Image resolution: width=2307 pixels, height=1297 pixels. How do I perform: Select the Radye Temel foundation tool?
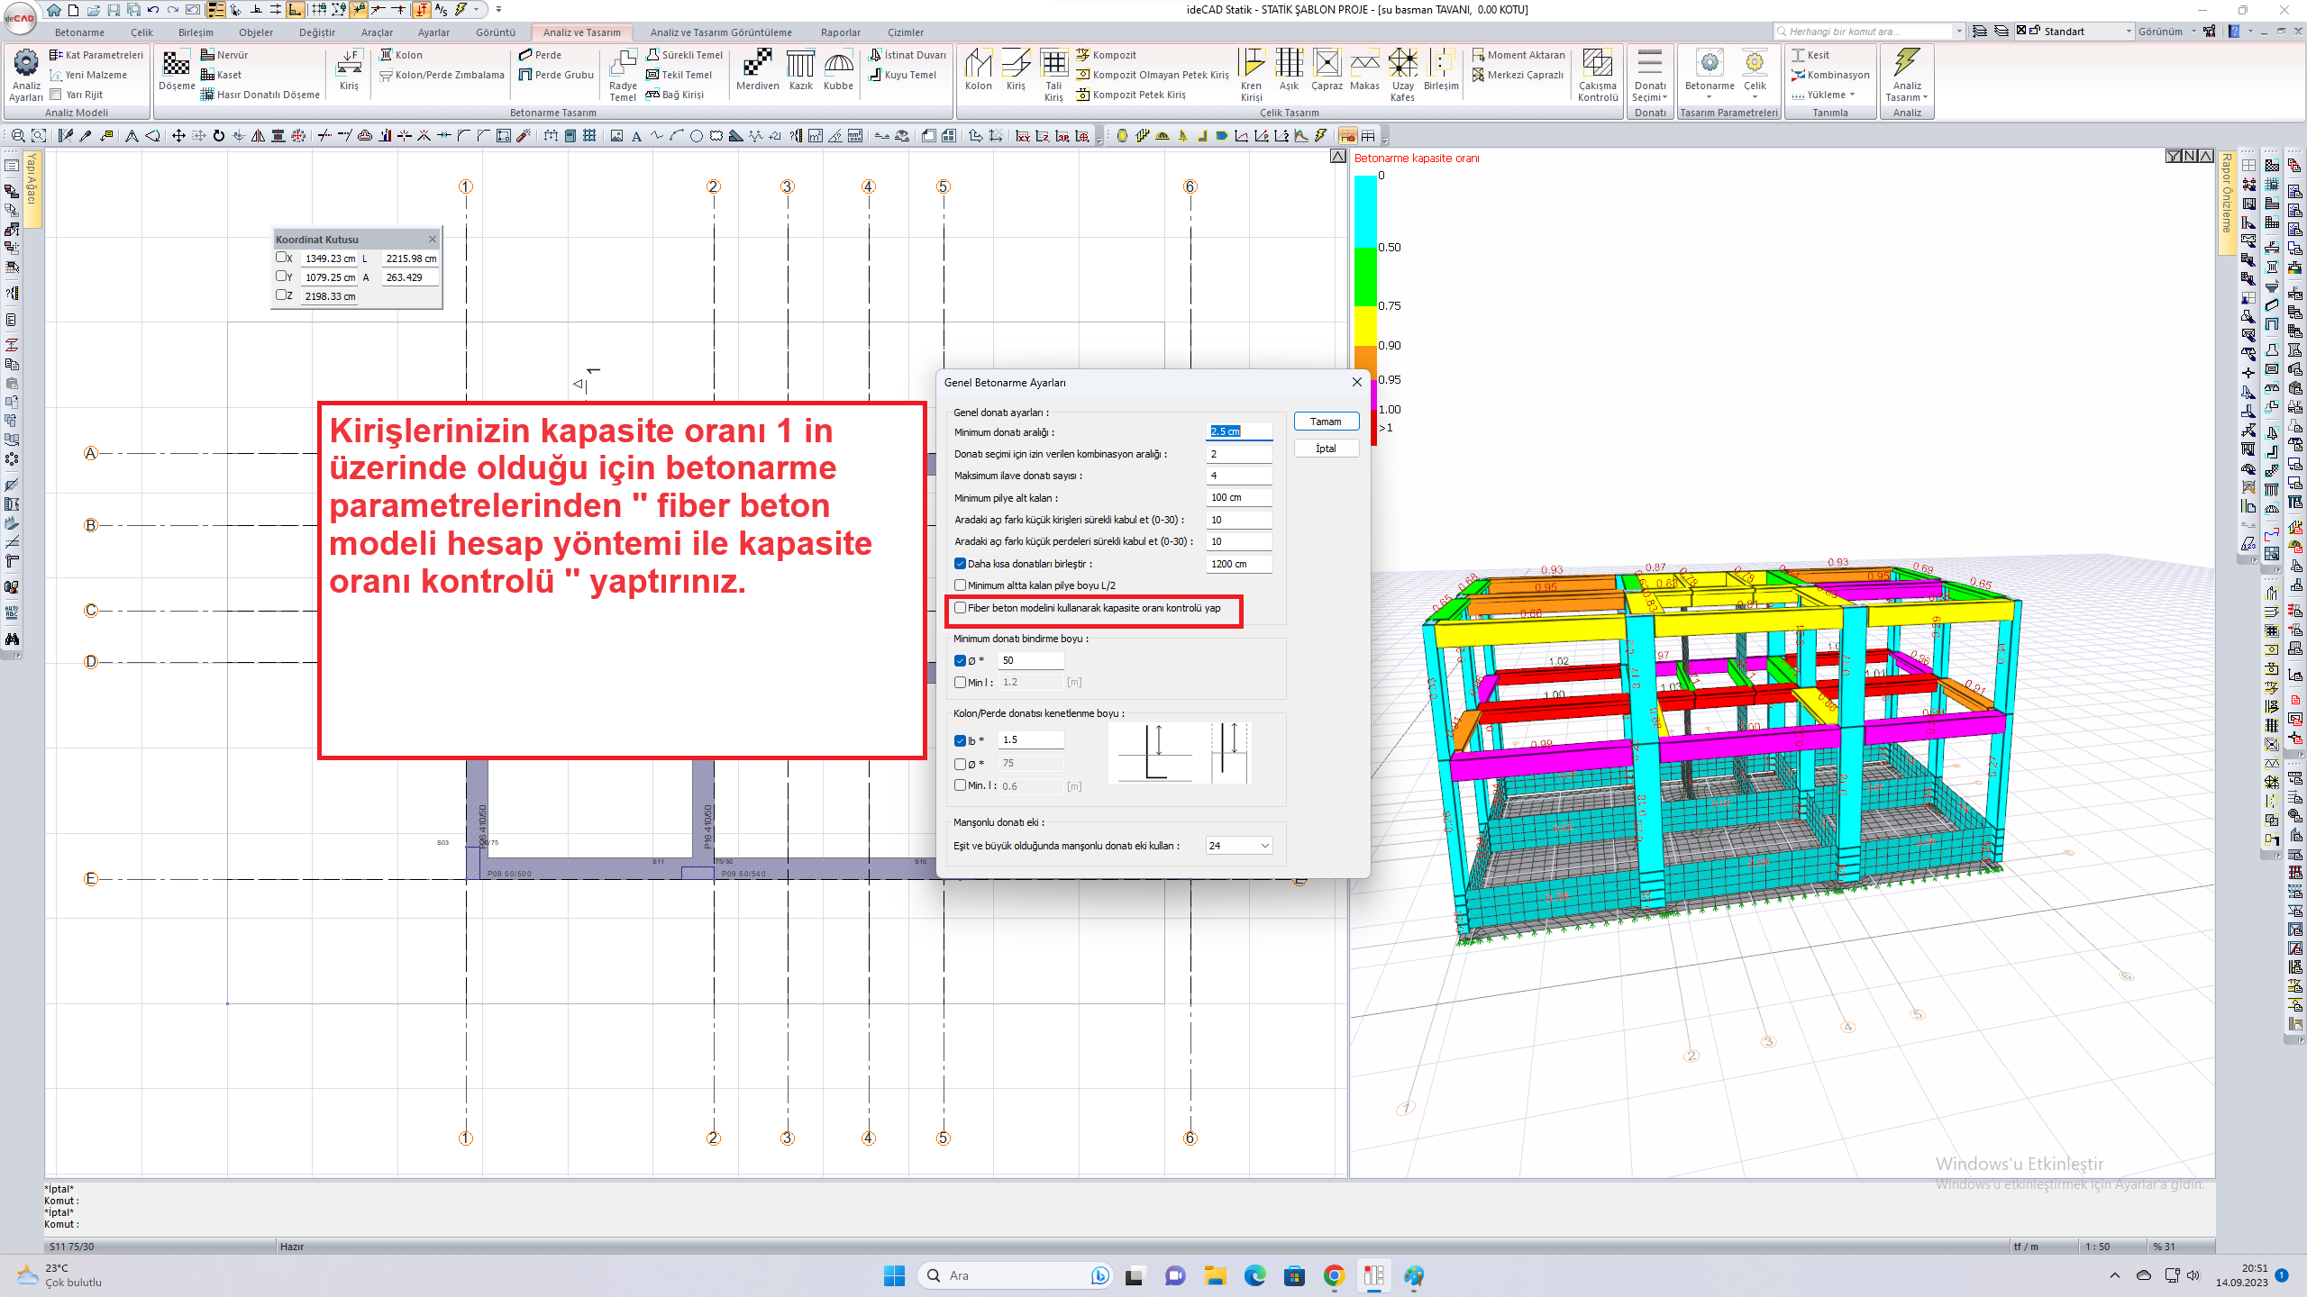[x=623, y=76]
